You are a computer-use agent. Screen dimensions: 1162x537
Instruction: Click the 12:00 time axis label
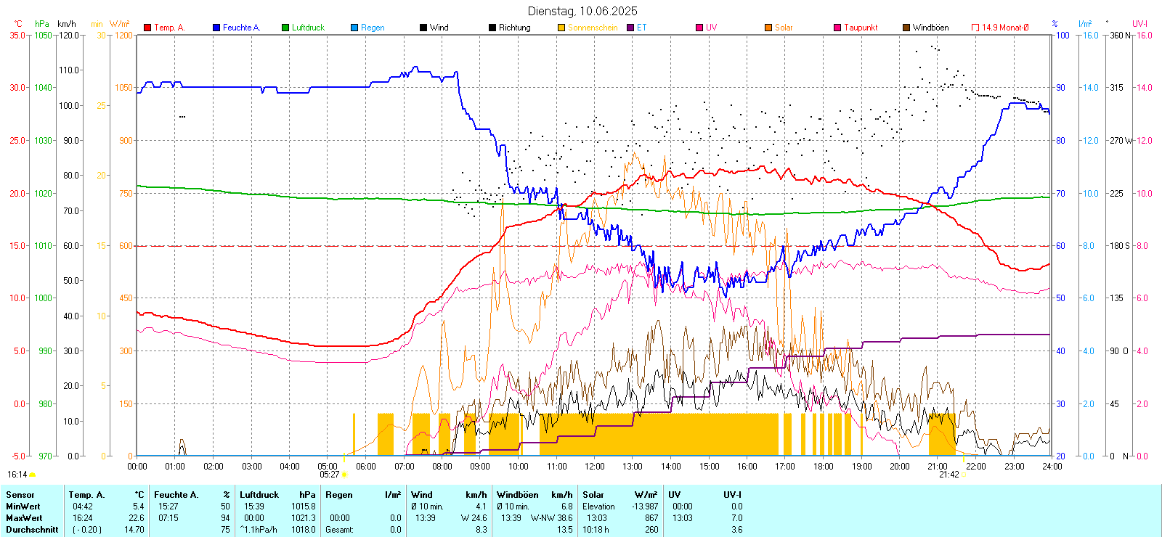tap(594, 467)
